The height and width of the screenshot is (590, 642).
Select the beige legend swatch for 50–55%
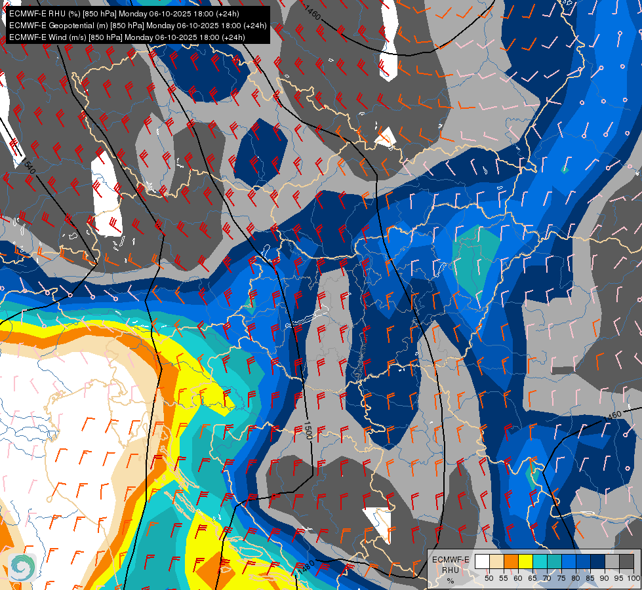[496, 561]
